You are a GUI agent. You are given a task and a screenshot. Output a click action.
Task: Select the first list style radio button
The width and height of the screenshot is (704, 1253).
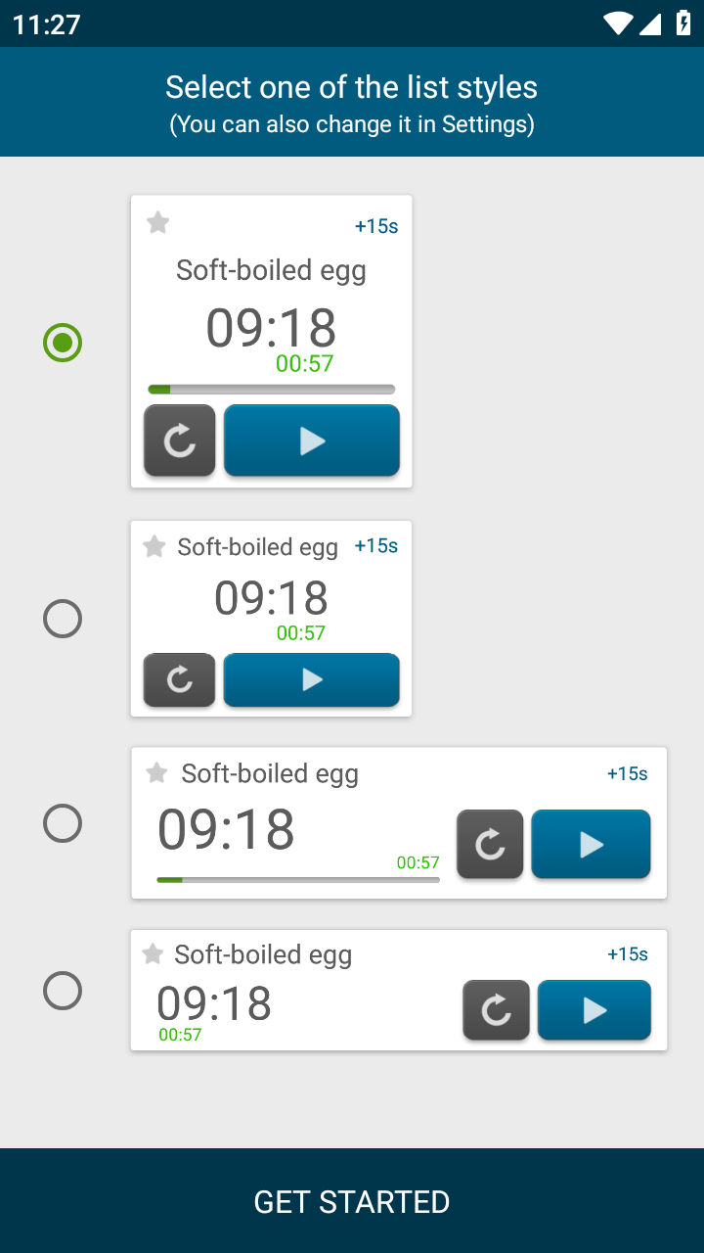63,343
